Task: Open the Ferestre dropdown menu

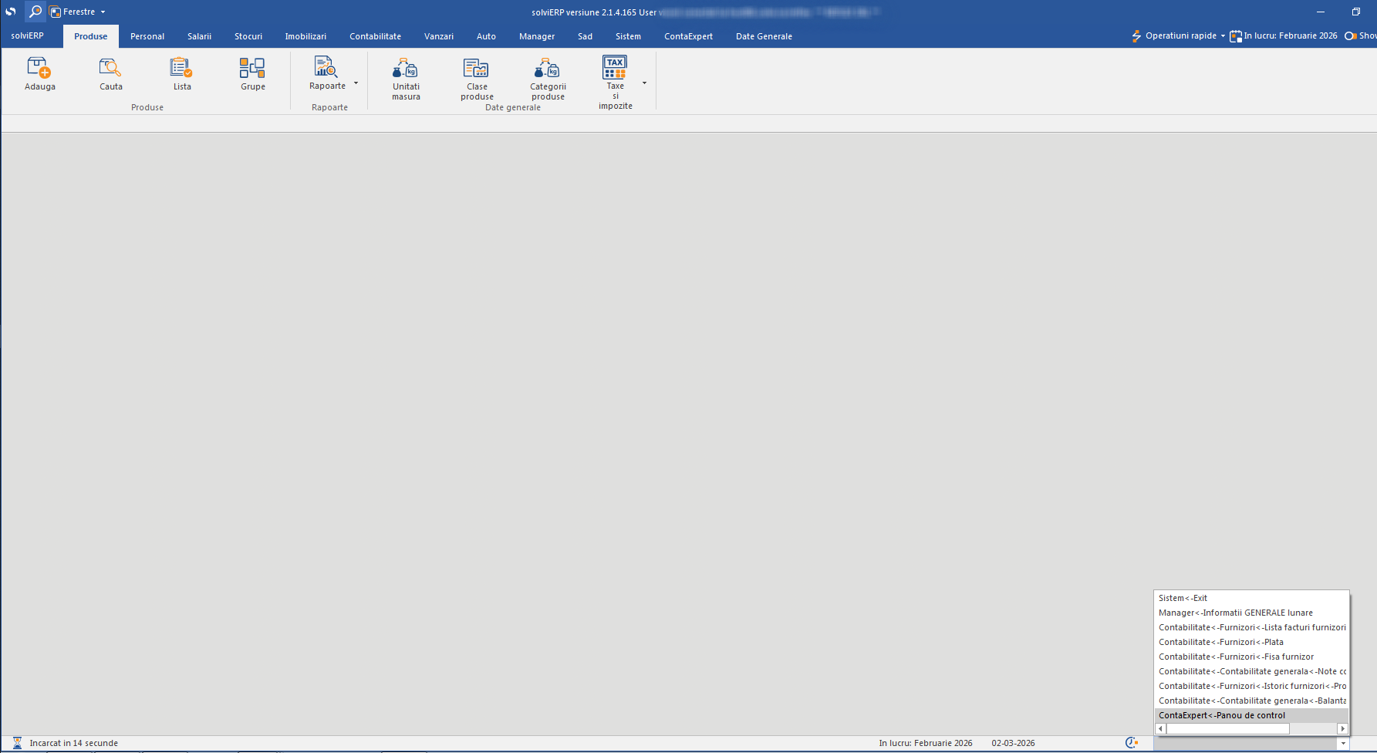Action: [78, 12]
